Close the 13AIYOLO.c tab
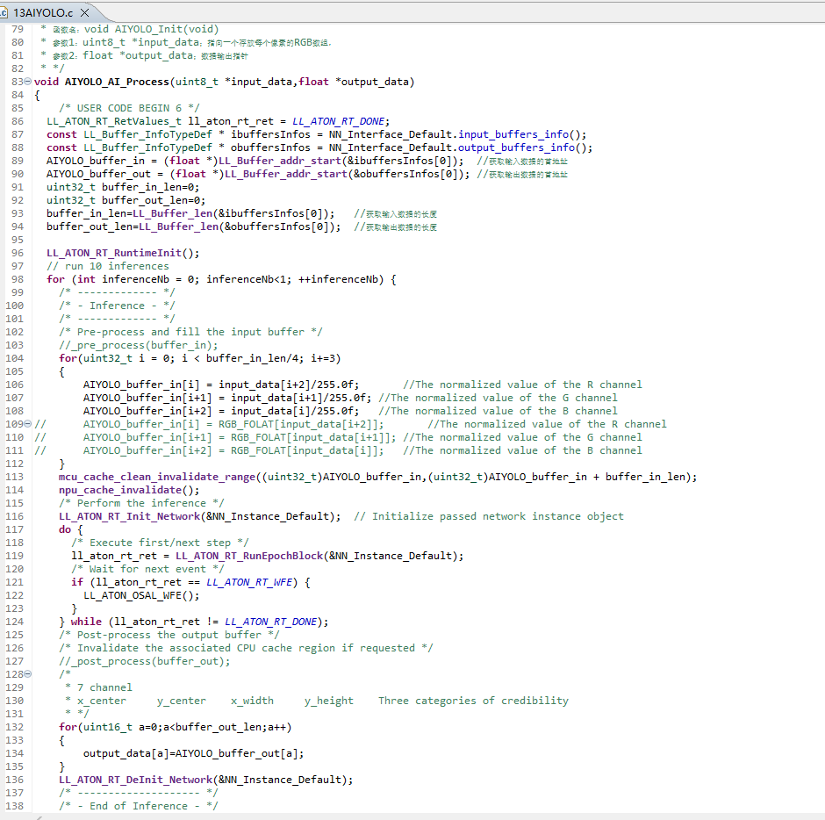This screenshot has height=820, width=825. coord(85,12)
